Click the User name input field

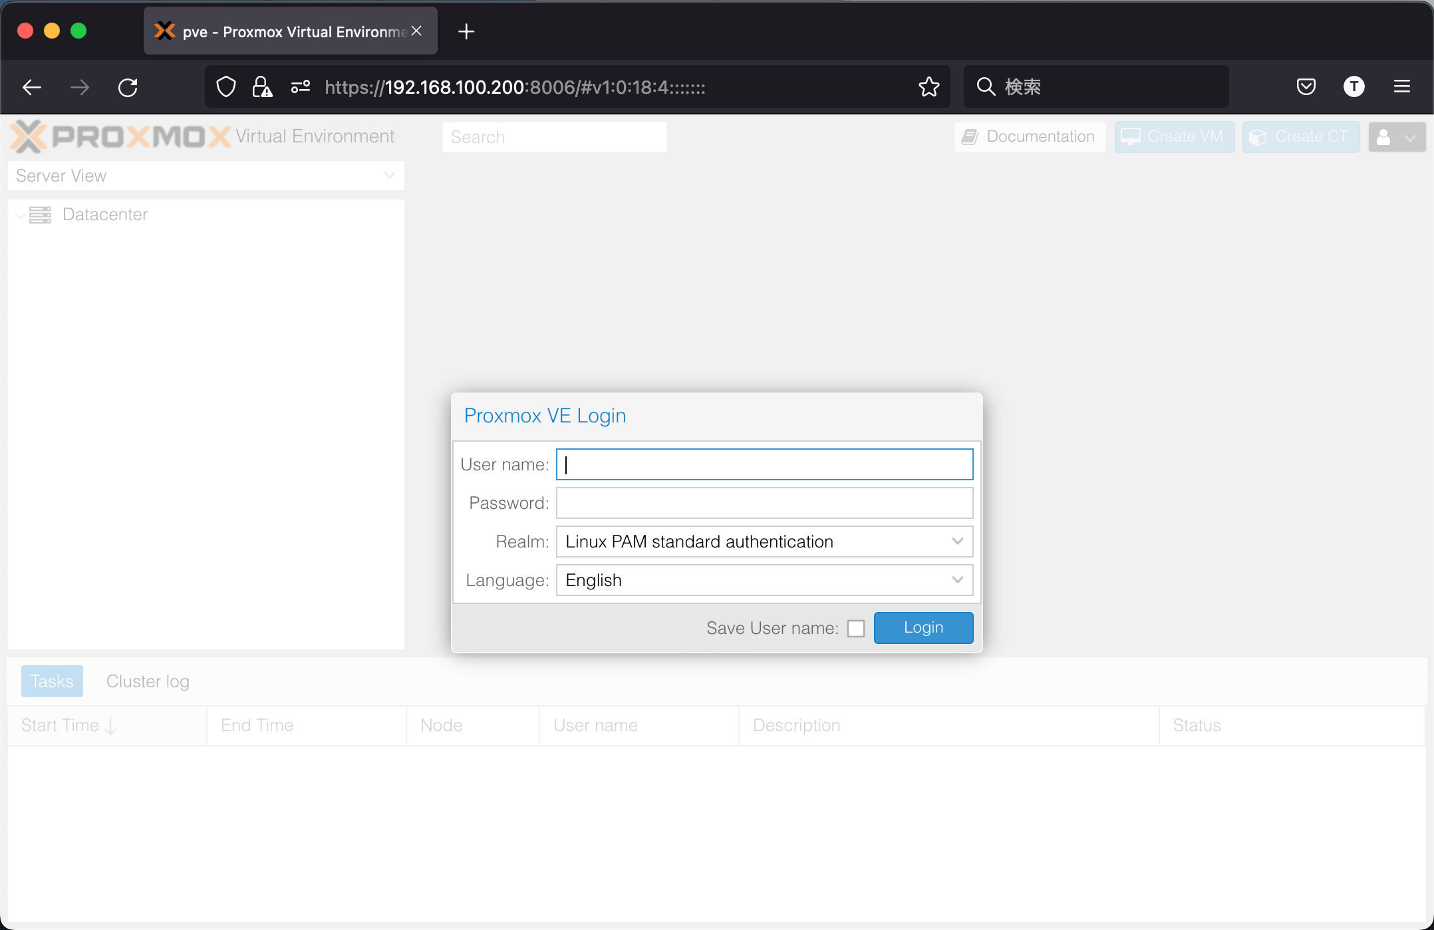pyautogui.click(x=764, y=464)
